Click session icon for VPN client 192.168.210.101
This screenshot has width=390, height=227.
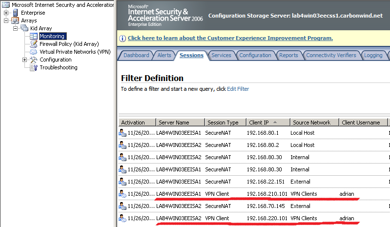[123, 194]
